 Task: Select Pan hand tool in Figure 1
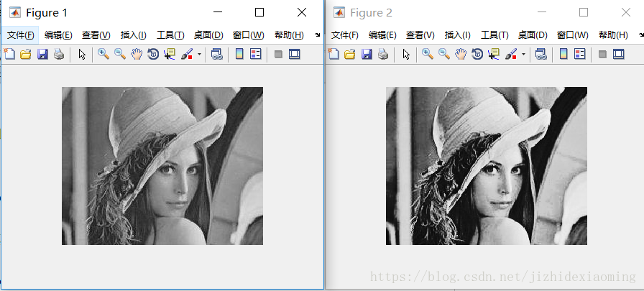[137, 54]
